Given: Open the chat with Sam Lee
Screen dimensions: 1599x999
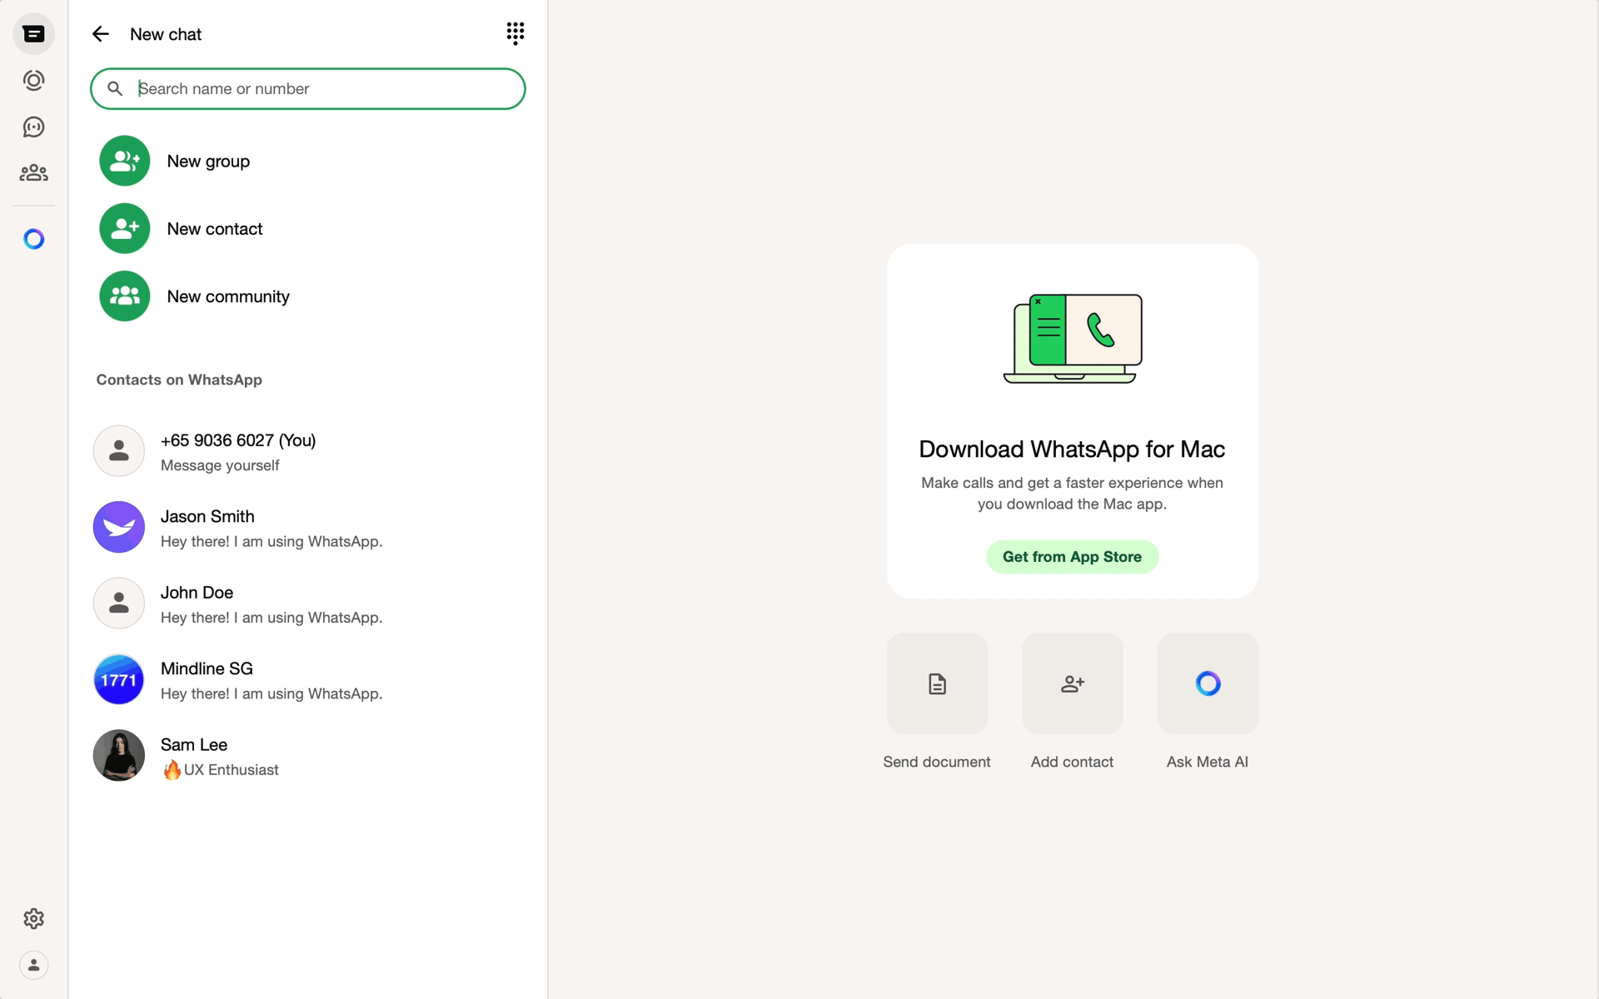Looking at the screenshot, I should coord(308,757).
